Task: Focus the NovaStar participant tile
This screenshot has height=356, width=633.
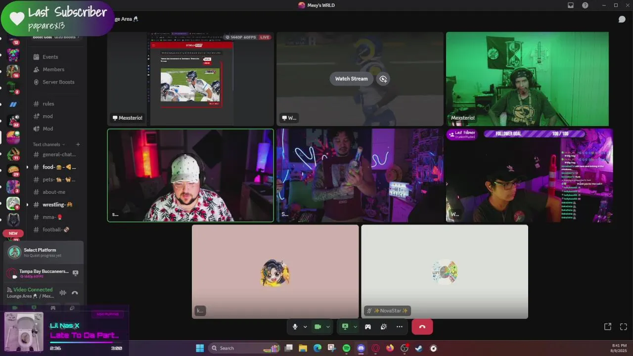Action: 445,272
